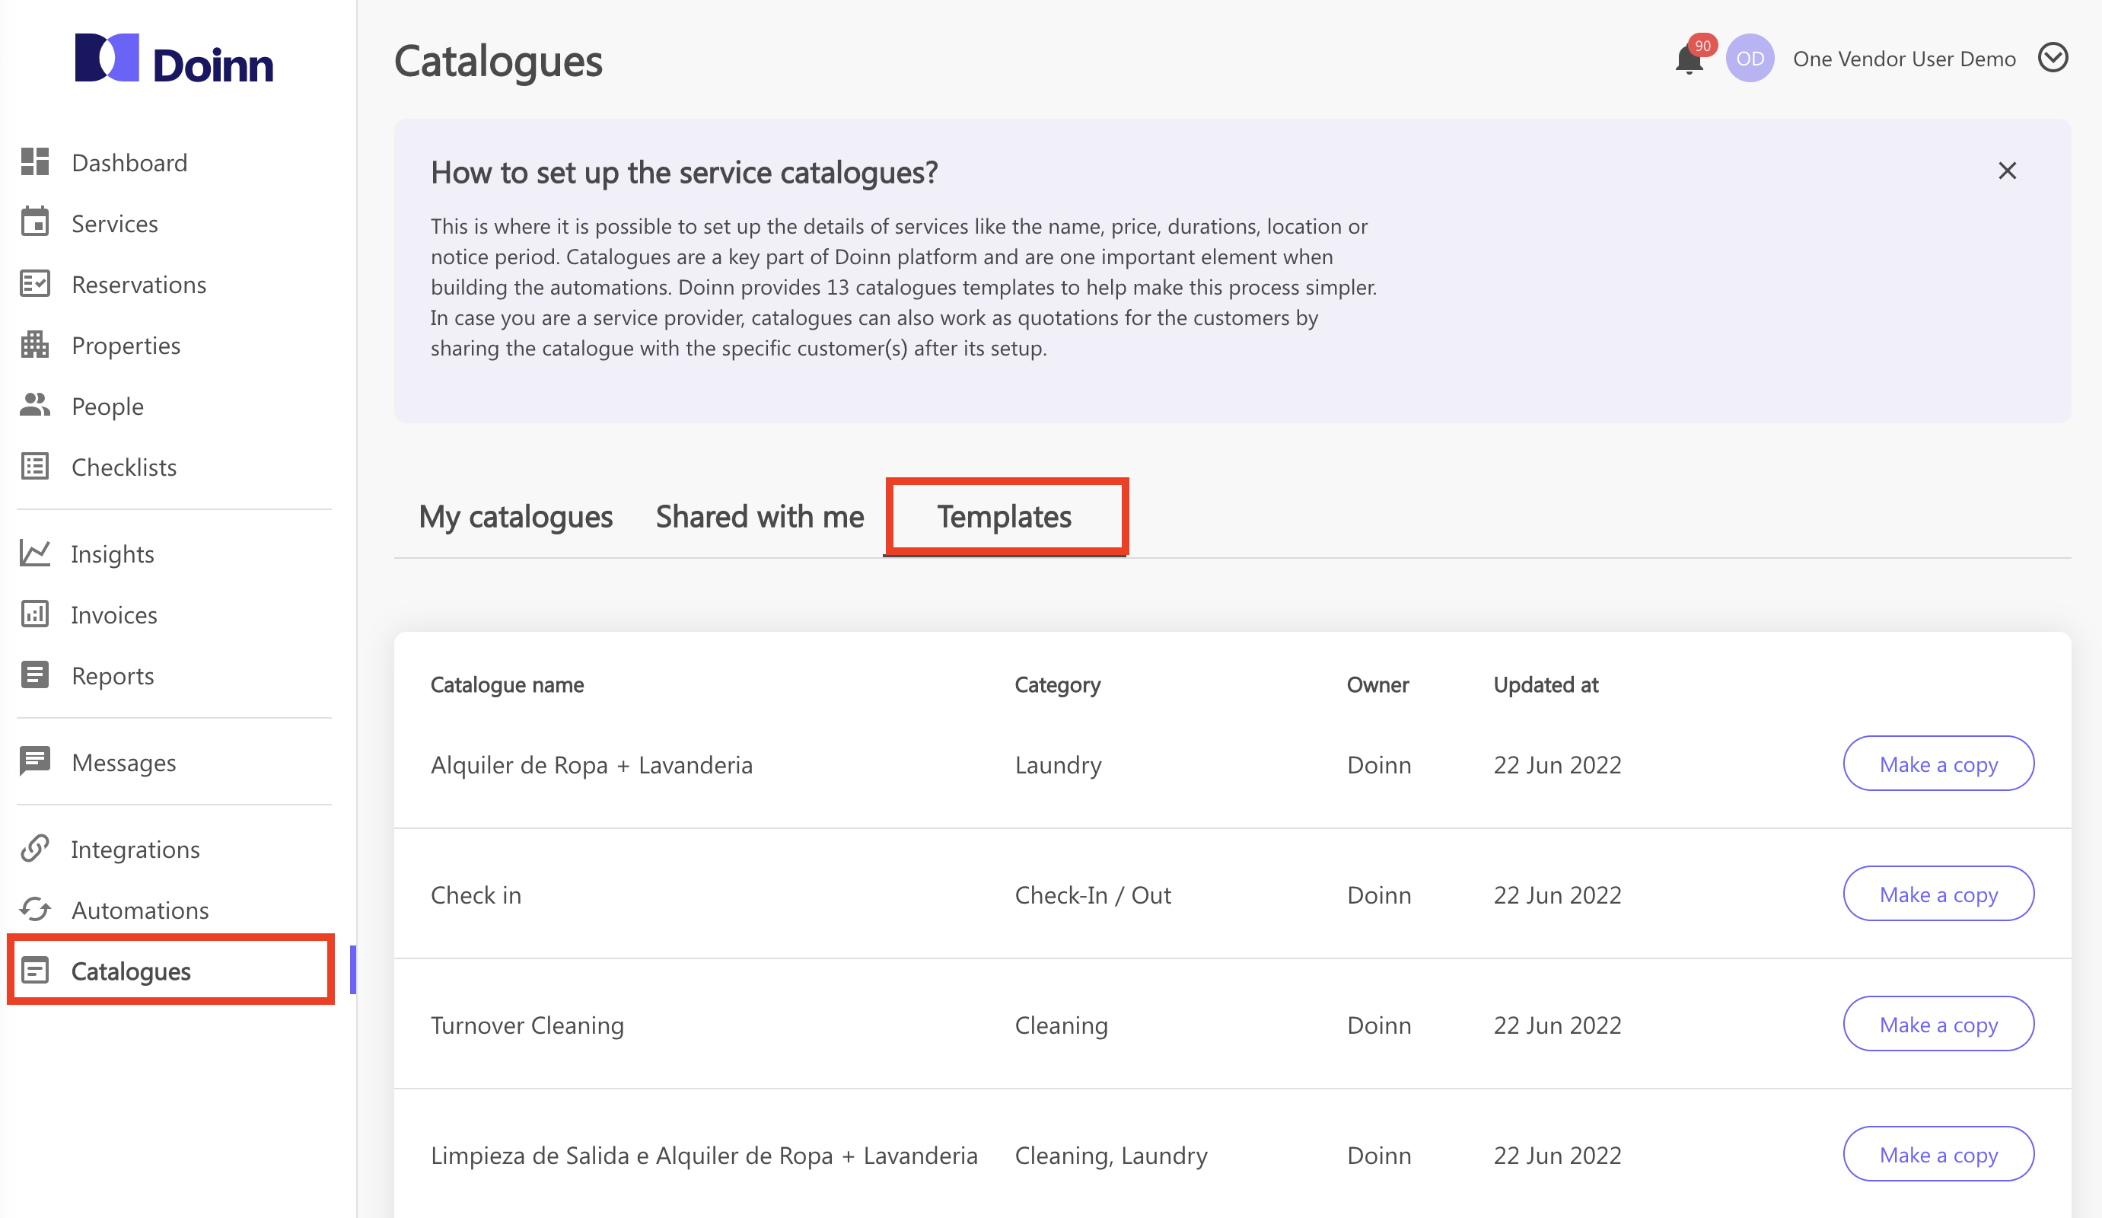The width and height of the screenshot is (2102, 1218).
Task: Open Reservations menu item
Action: tap(139, 284)
